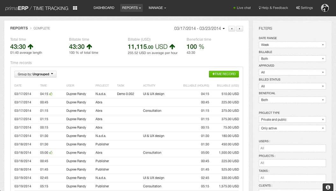
Task: Click the thumbs-up icon on the 04:15 record
Action: pos(51,94)
